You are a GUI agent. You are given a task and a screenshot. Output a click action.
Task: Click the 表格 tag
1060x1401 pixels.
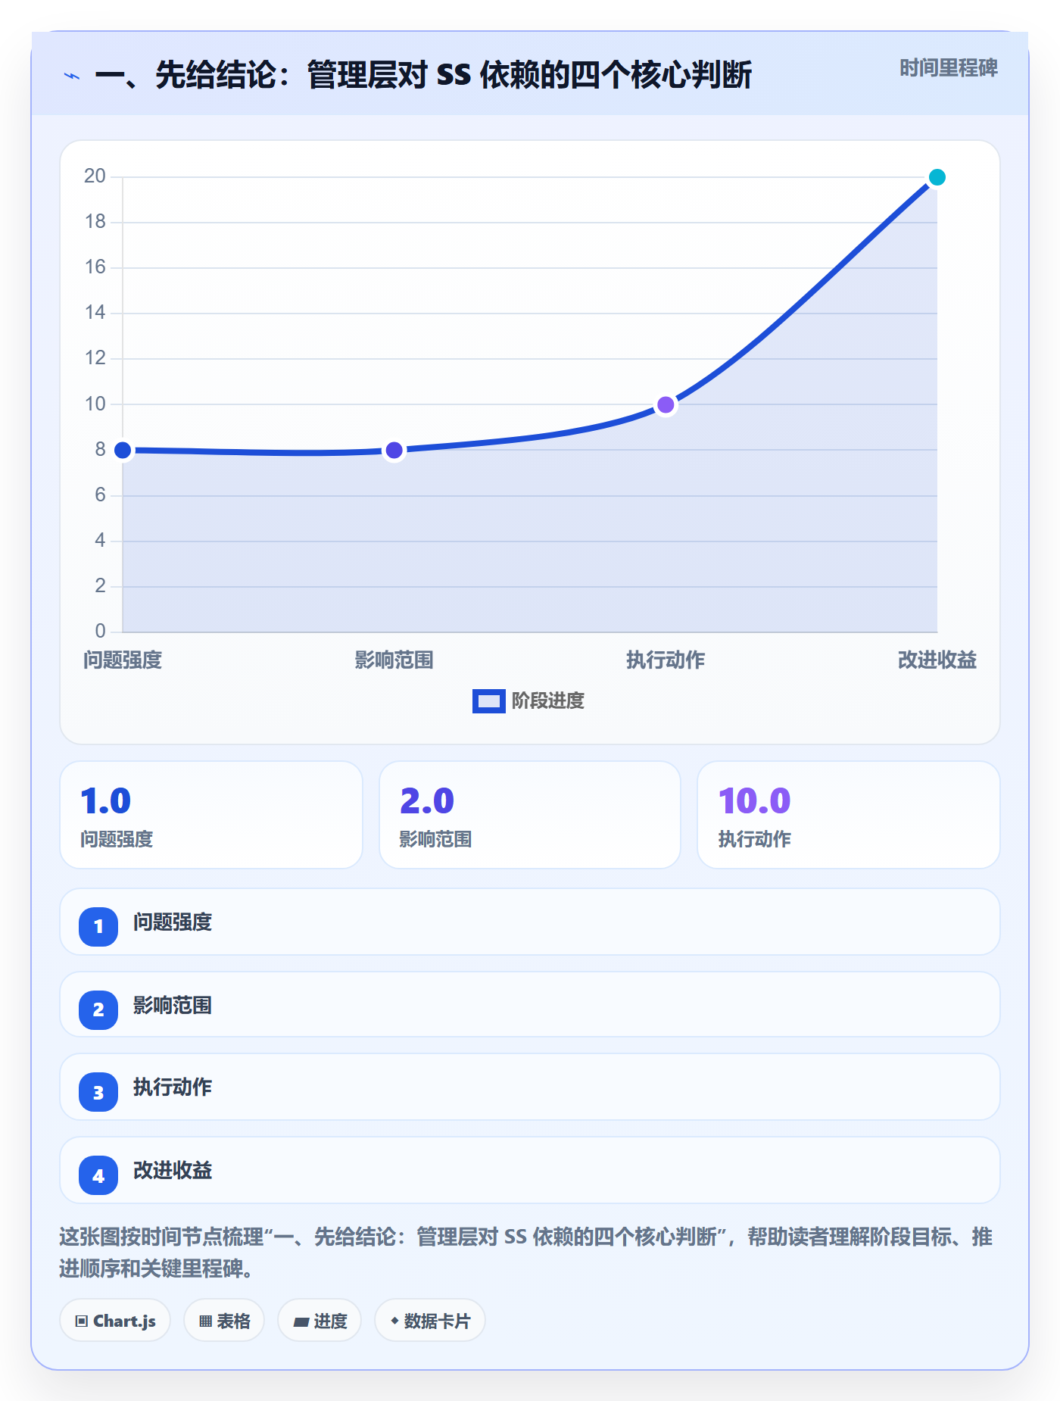tap(224, 1321)
